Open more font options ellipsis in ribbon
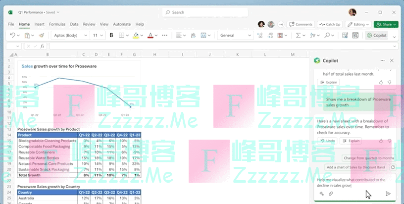404x204 pixels. pyautogui.click(x=165, y=35)
